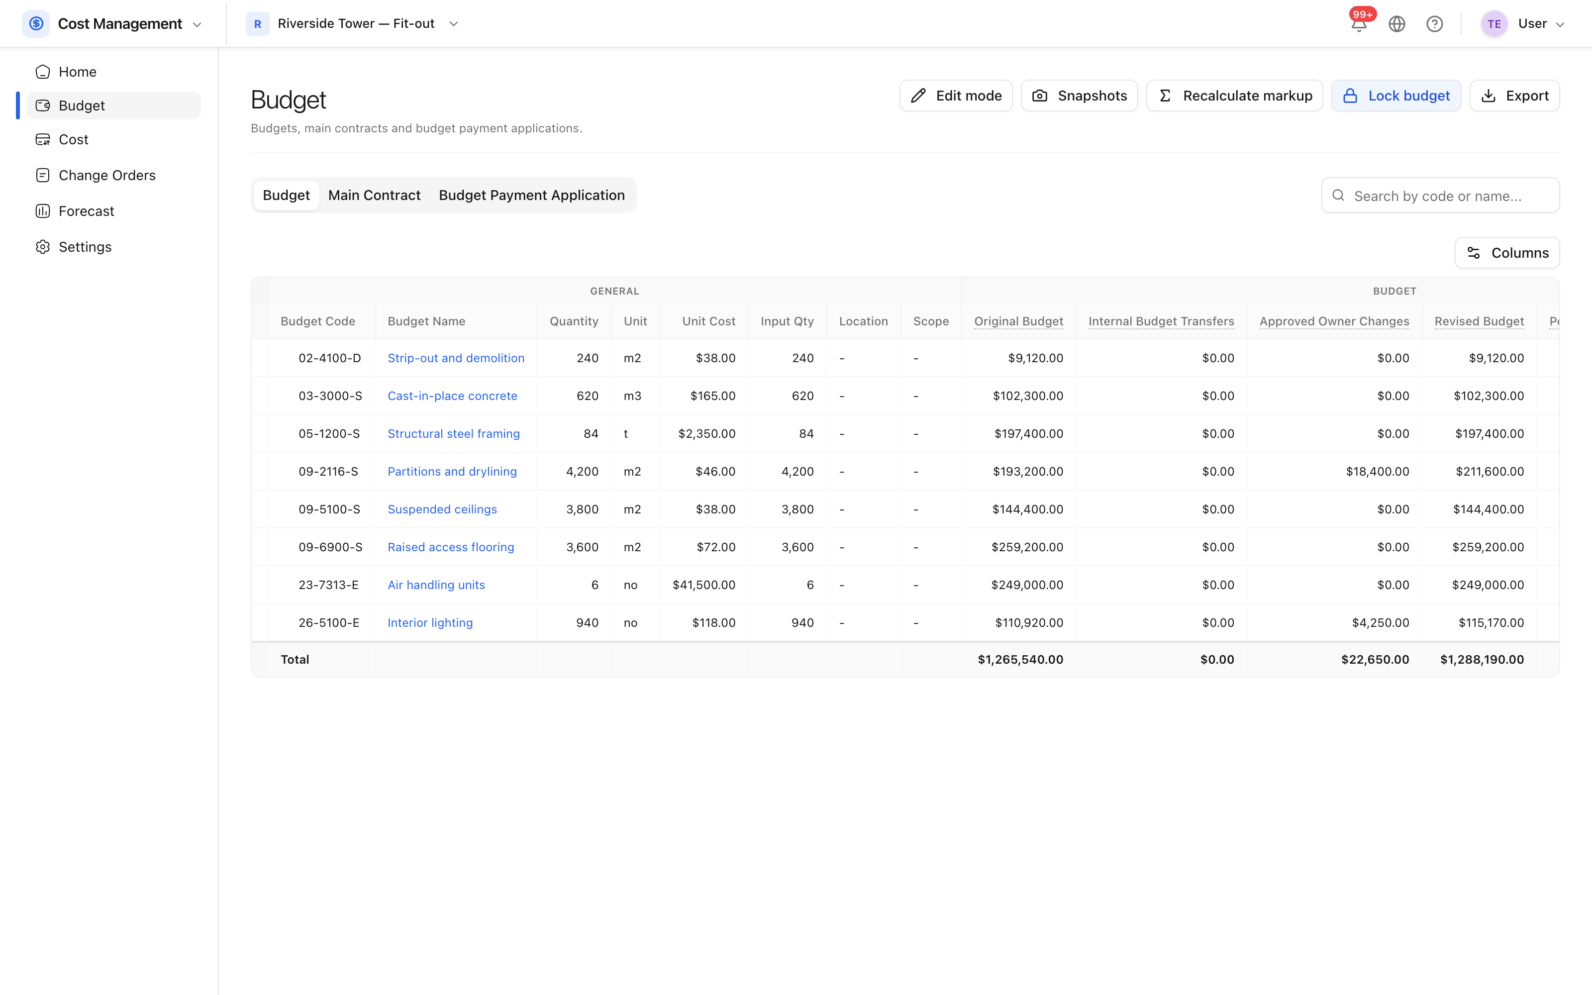Expand the Cost Management app switcher

tap(197, 24)
